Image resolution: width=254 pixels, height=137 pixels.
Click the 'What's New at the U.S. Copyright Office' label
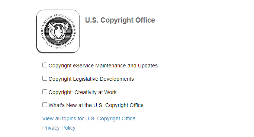pos(96,105)
